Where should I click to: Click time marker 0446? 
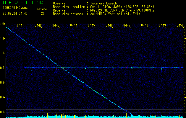tap(109, 25)
